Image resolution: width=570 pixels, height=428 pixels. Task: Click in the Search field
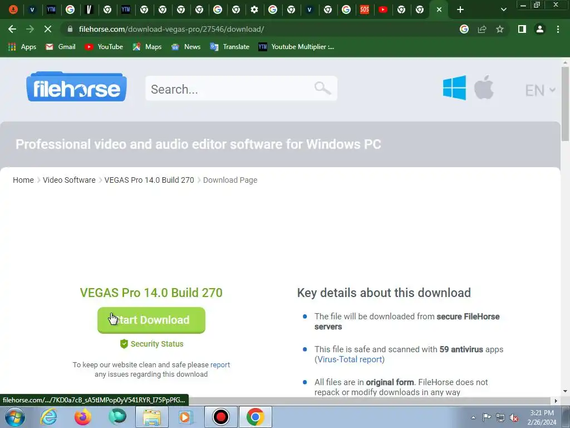241,89
